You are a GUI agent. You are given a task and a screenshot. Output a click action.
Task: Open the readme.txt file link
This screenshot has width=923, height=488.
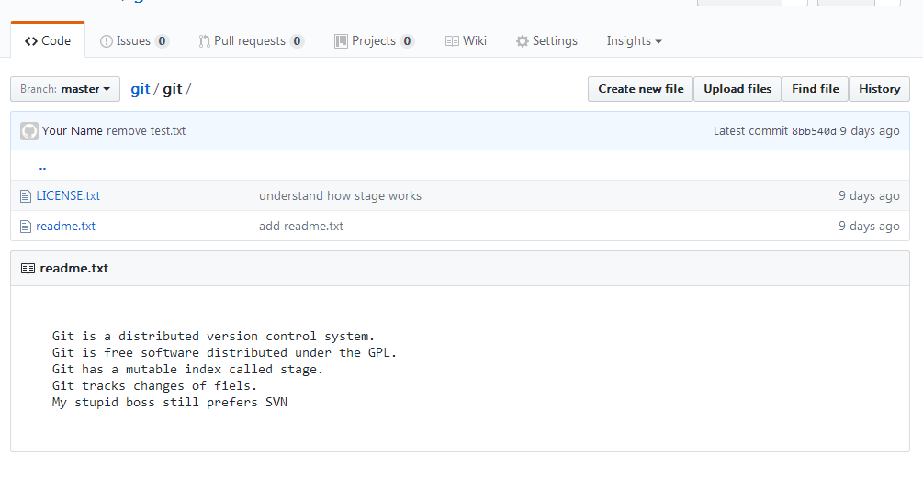pos(65,226)
